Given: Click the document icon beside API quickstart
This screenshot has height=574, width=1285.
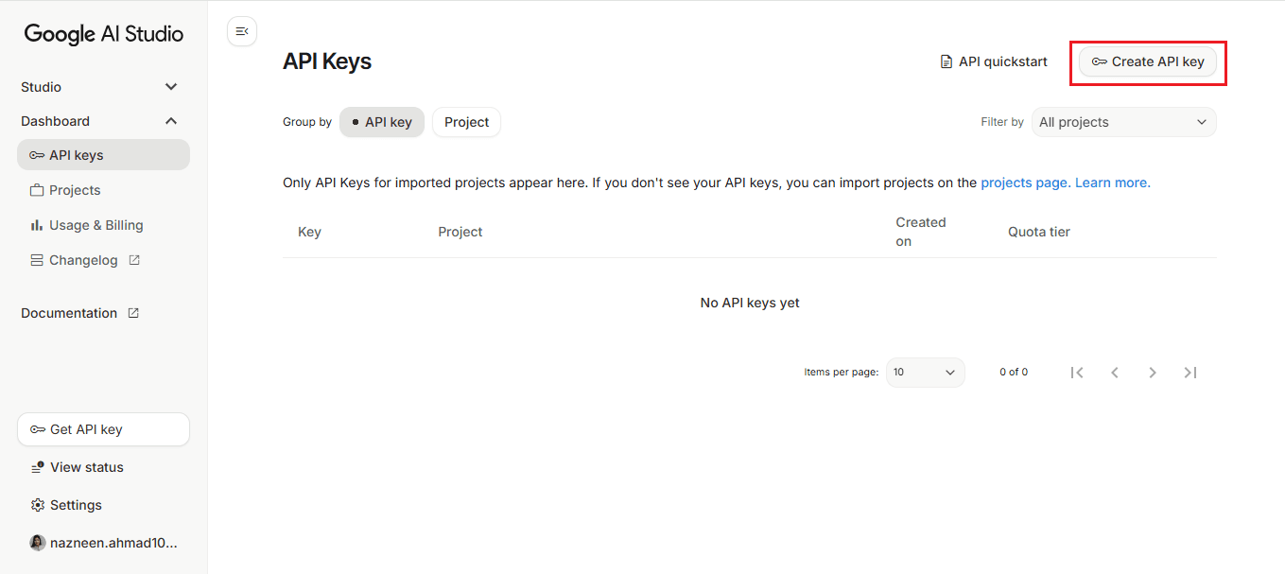Looking at the screenshot, I should [x=946, y=61].
